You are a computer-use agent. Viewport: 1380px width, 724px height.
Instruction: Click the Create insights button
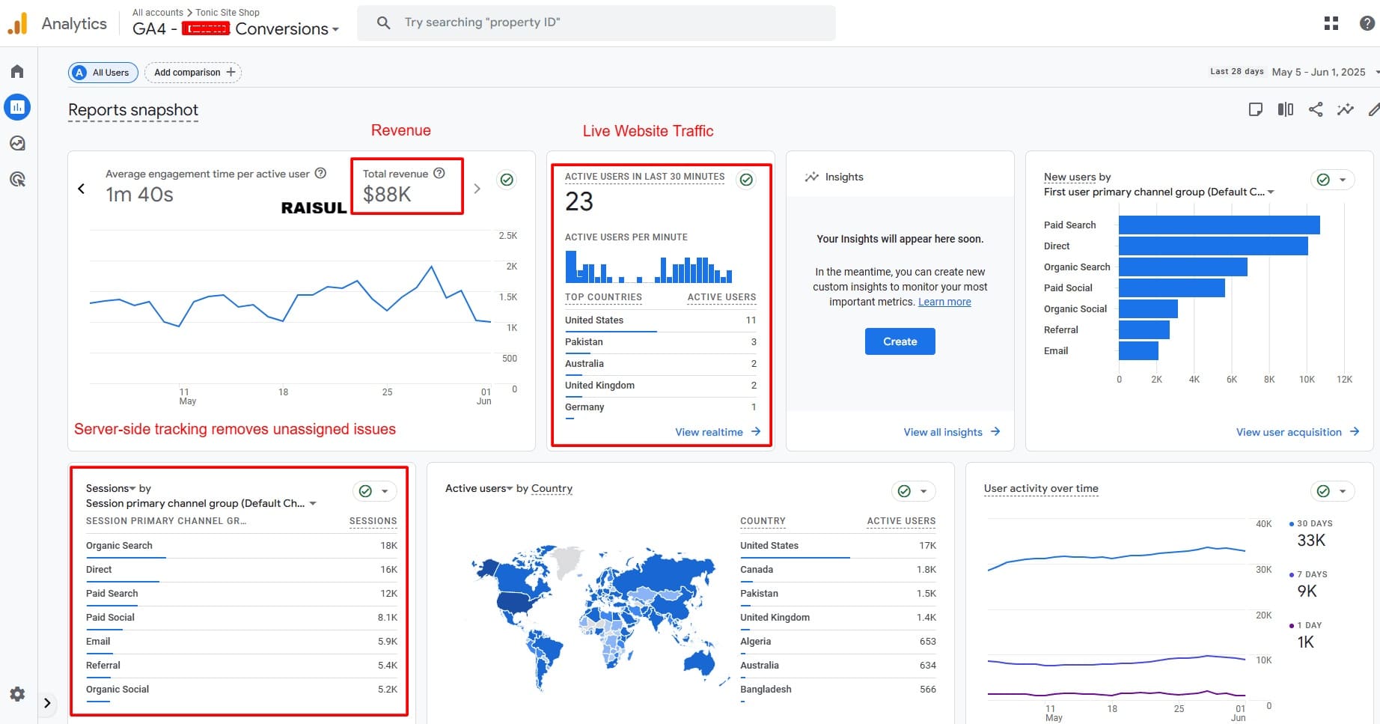click(x=900, y=341)
